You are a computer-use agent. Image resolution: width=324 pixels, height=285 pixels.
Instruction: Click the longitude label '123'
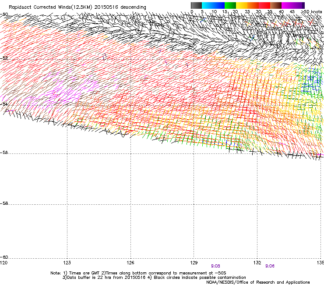67,263
